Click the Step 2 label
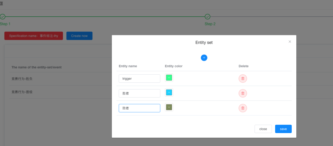This screenshot has height=146, width=333. tap(210, 24)
